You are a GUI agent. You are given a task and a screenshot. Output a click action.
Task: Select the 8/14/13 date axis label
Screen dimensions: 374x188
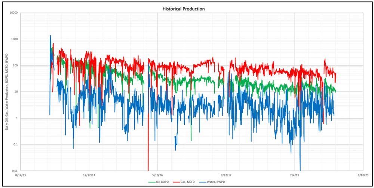(21, 175)
